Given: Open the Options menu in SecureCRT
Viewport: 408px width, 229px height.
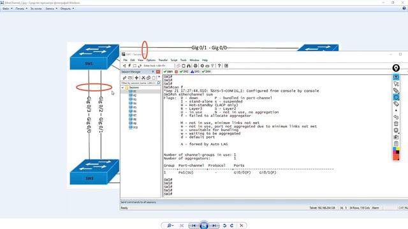Looking at the screenshot, I should tap(150, 60).
